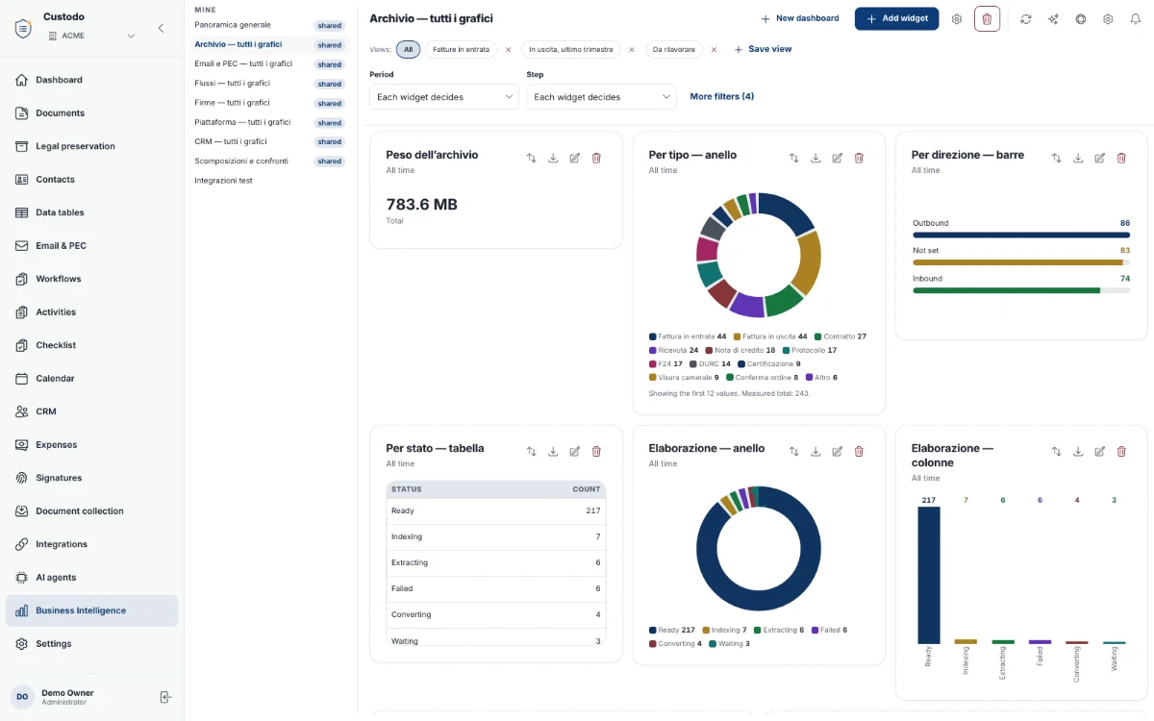Go to Legal preservation in the sidebar
This screenshot has height=721, width=1154.
click(91, 146)
